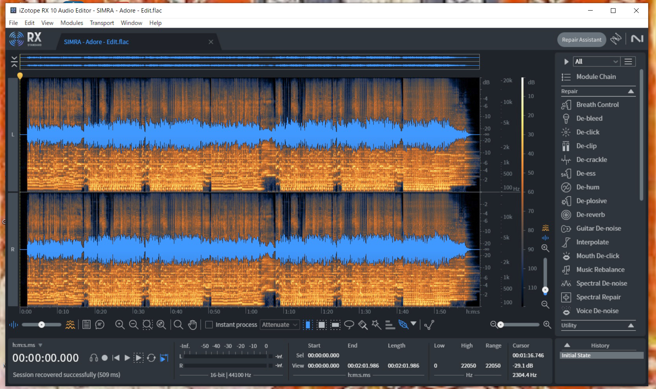Image resolution: width=656 pixels, height=389 pixels.
Task: Open the File menu
Action: (13, 23)
